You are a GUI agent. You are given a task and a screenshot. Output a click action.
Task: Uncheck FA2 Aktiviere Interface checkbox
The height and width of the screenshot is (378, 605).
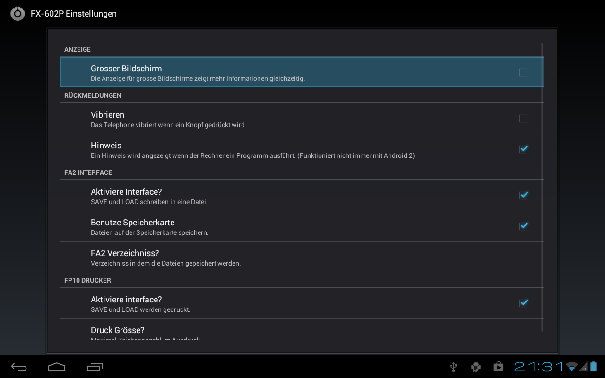[x=523, y=196]
